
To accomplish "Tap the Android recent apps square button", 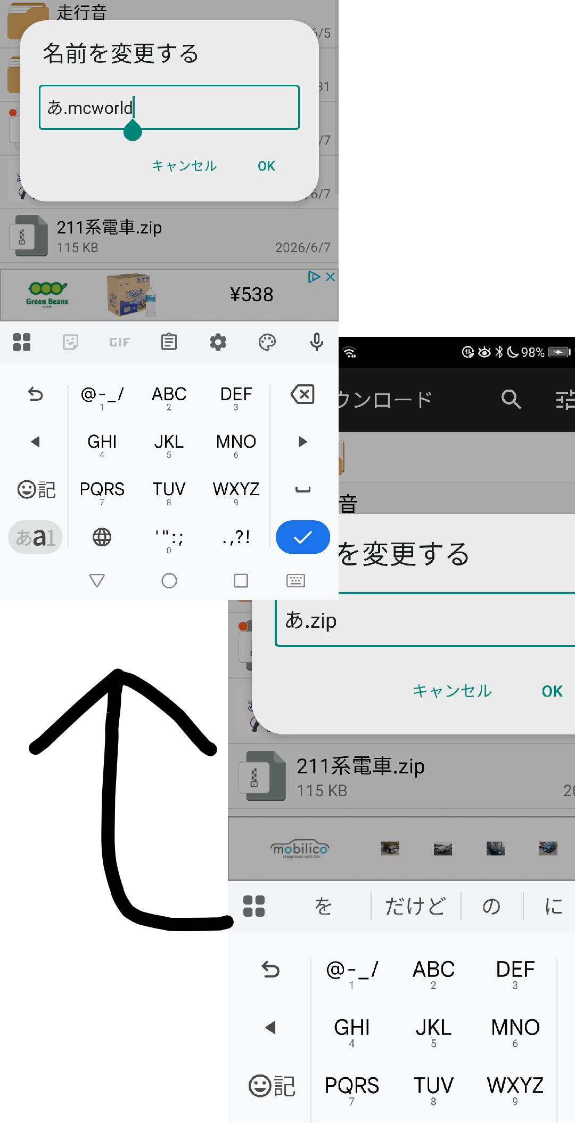I will click(241, 580).
